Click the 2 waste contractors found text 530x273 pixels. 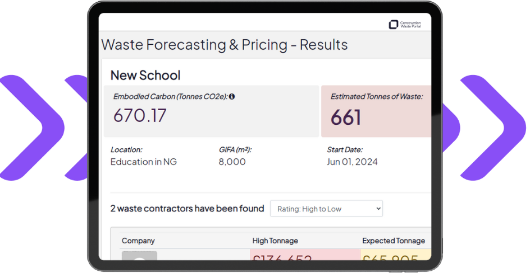pos(187,209)
